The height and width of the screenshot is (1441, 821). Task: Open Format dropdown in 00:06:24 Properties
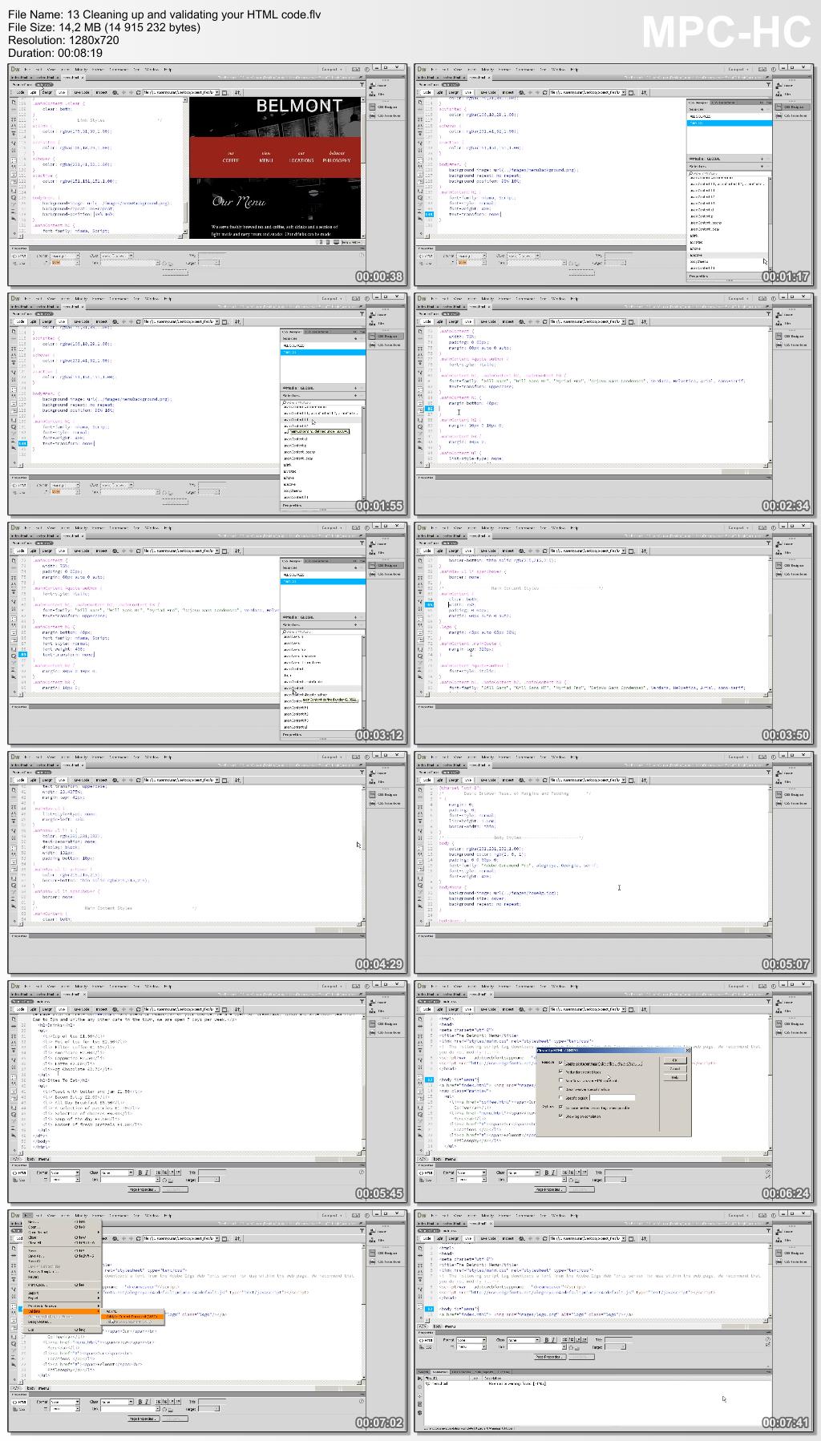(471, 1173)
